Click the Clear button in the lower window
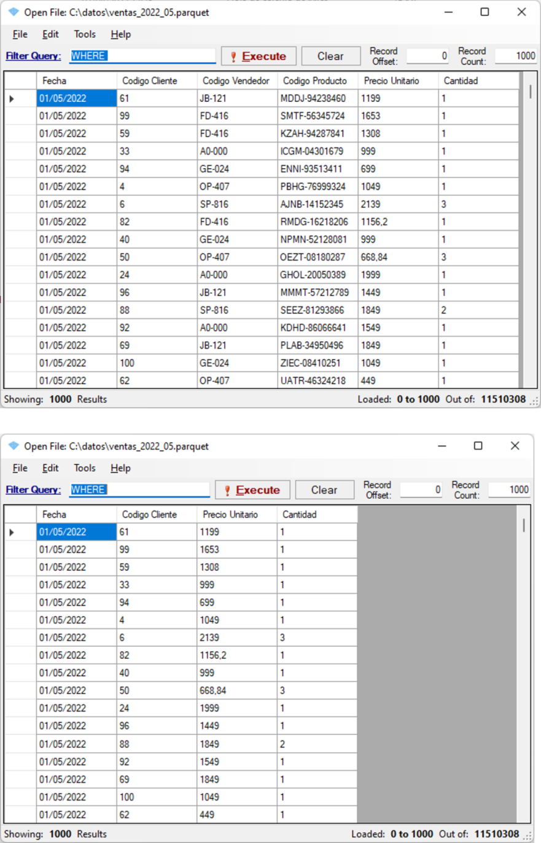 (324, 490)
